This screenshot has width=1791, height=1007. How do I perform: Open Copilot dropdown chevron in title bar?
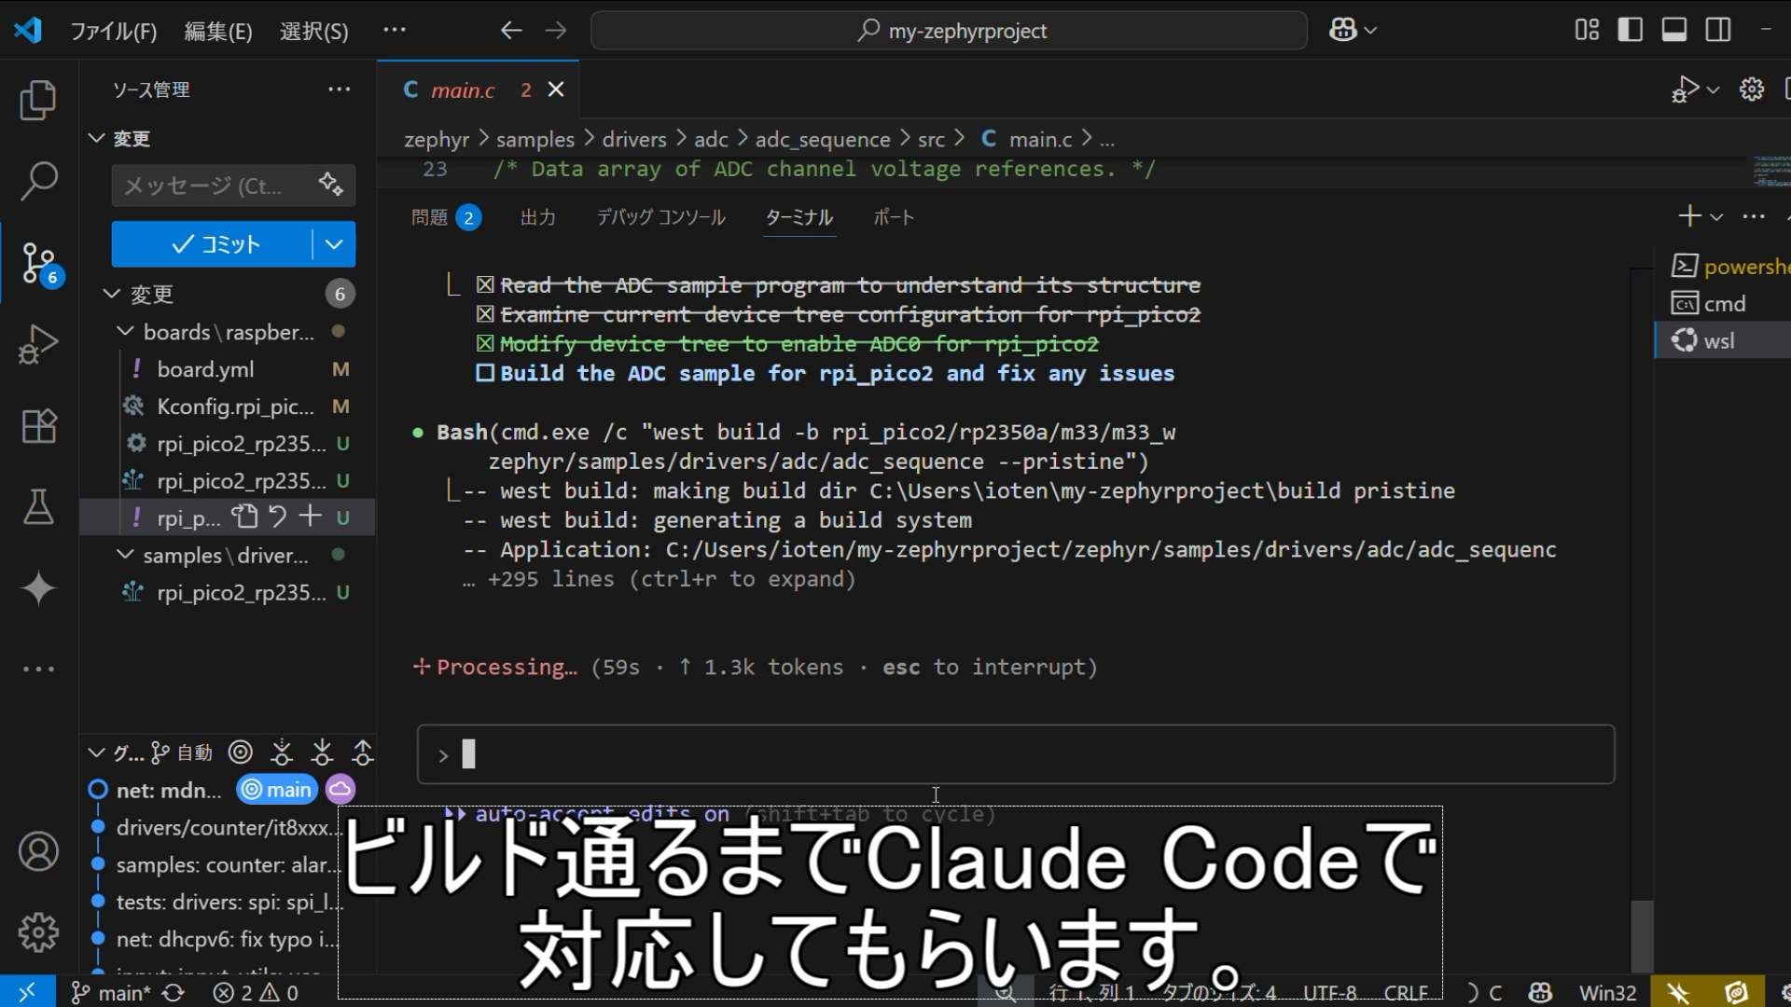1370,31
